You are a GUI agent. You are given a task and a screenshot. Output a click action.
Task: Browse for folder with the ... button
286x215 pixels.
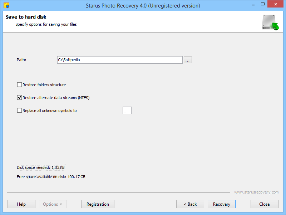[188, 60]
